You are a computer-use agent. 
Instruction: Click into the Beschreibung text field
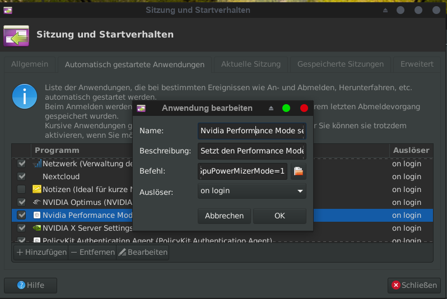click(252, 151)
